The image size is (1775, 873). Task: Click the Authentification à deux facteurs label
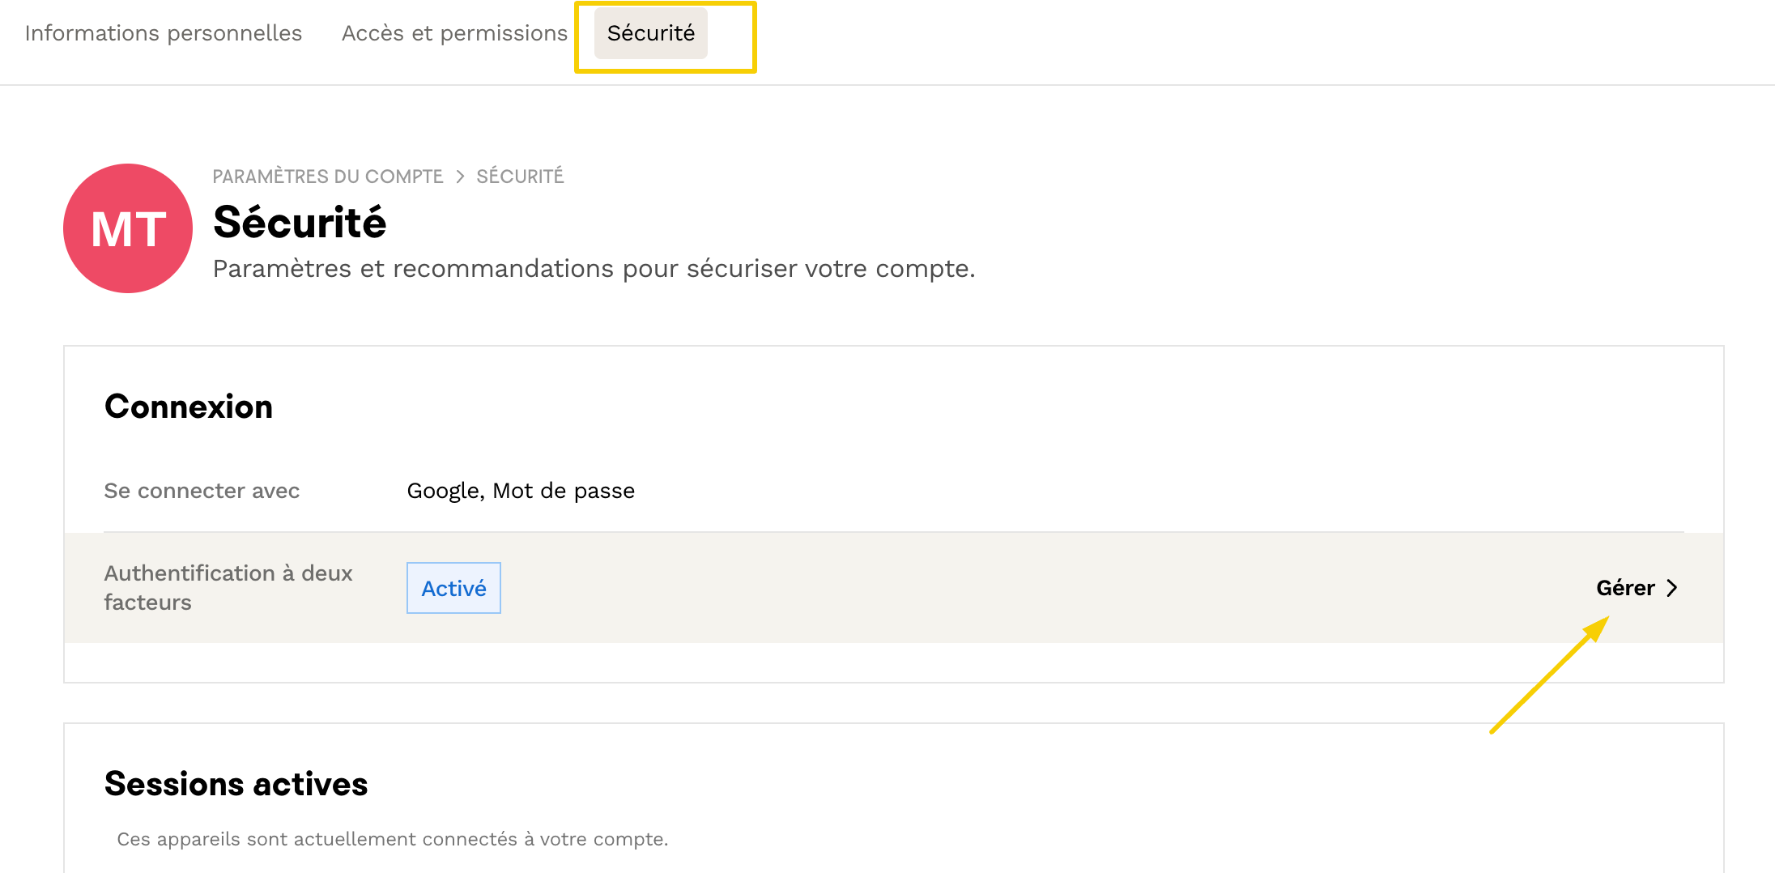click(x=228, y=588)
